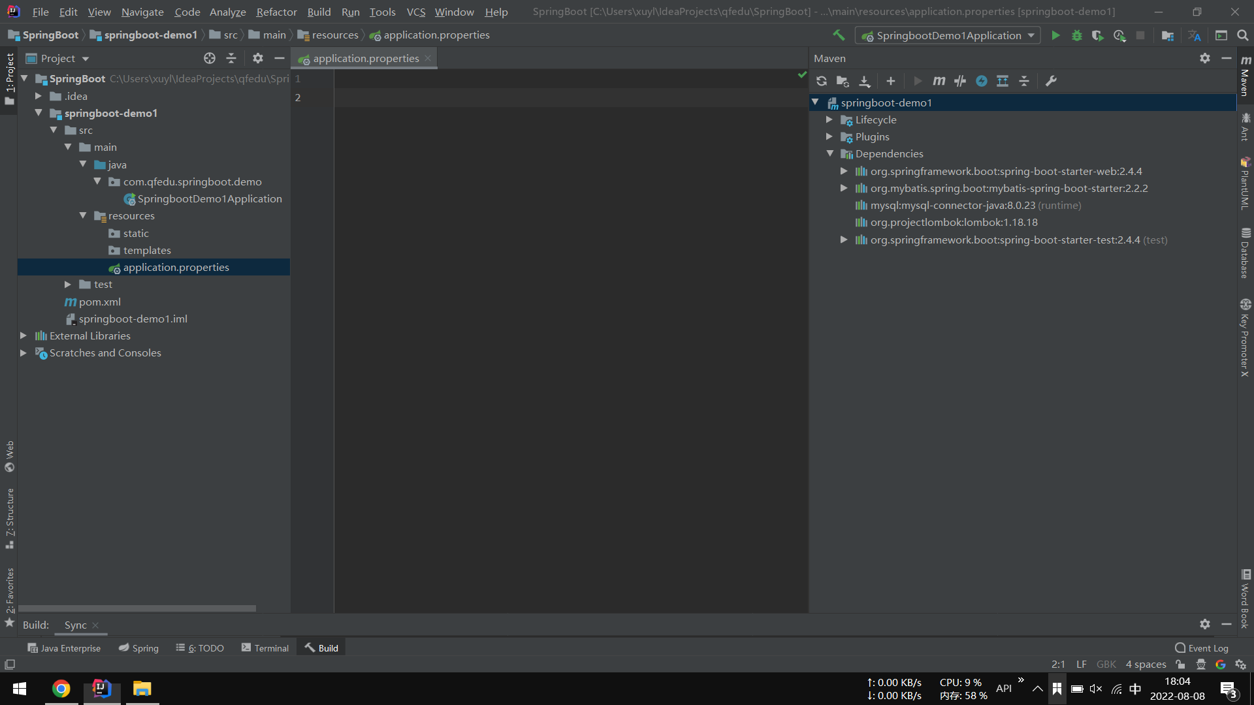Click the Project panel horizontal scrollbar
1254x705 pixels.
(x=137, y=608)
